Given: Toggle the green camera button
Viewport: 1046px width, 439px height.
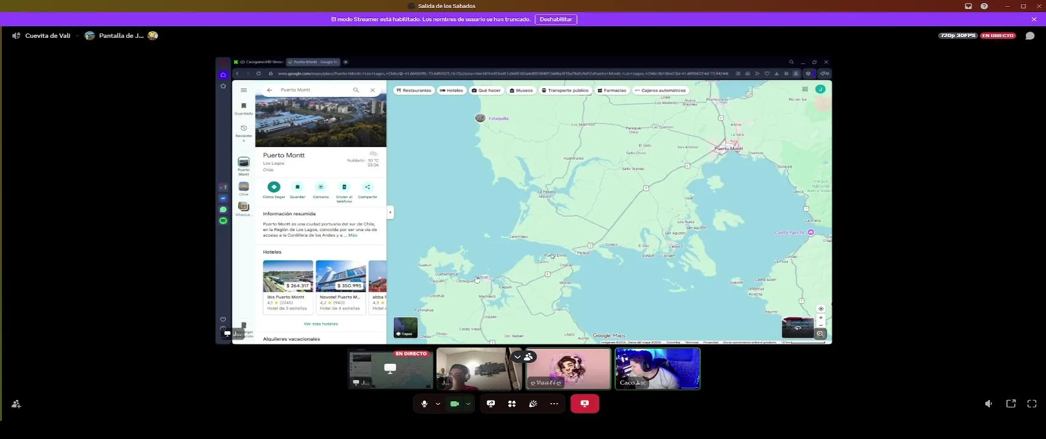Looking at the screenshot, I should point(454,404).
